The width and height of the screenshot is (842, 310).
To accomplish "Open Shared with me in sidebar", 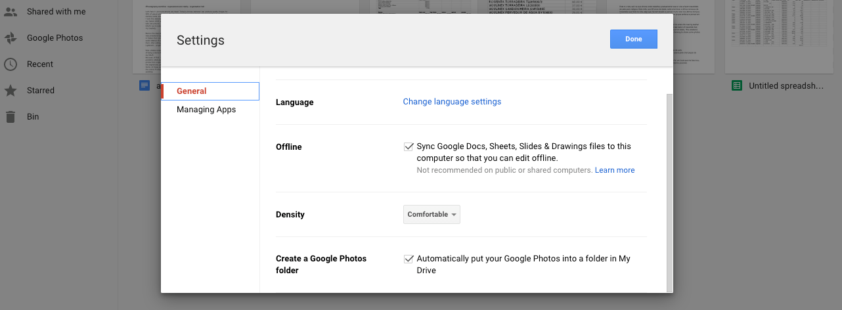I will click(x=56, y=12).
